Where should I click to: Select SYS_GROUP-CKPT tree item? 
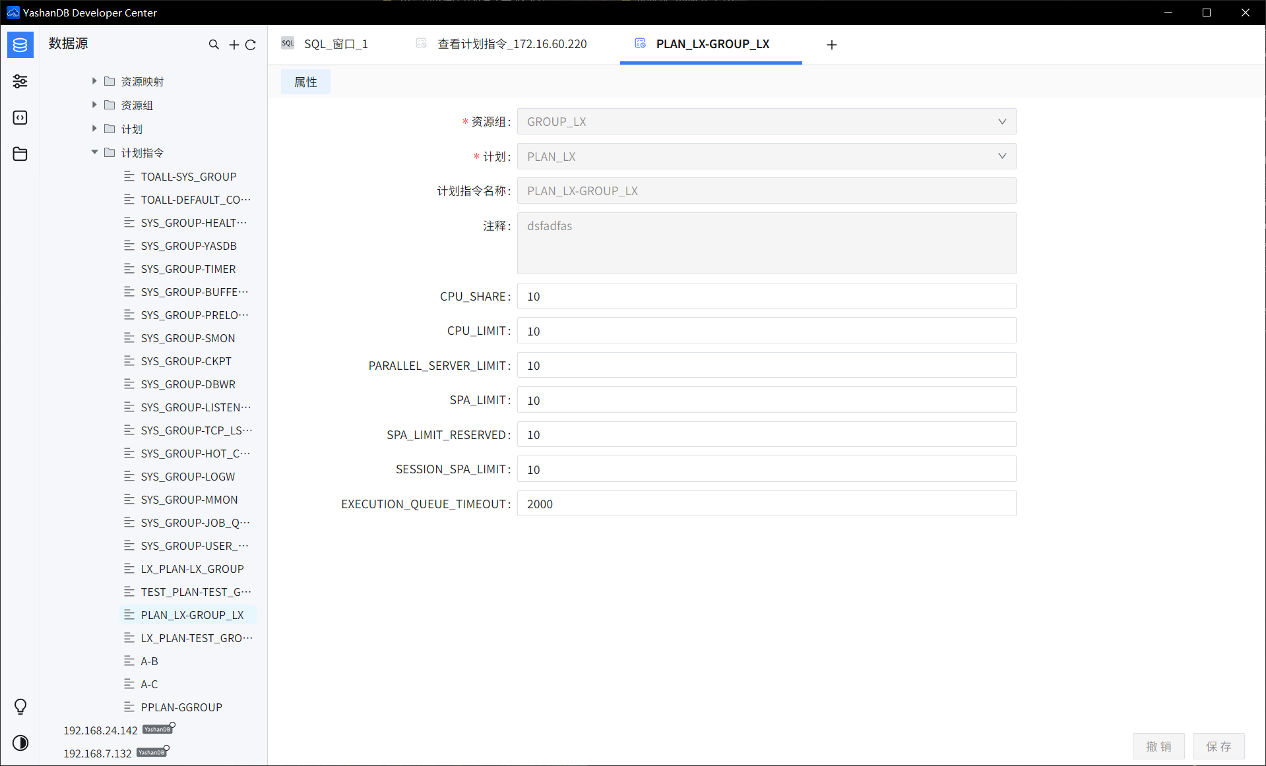coord(186,361)
